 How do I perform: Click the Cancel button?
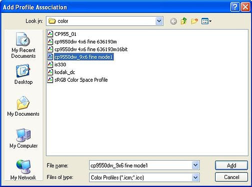point(231,177)
